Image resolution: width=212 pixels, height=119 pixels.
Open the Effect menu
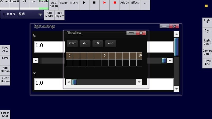coord(135,5)
